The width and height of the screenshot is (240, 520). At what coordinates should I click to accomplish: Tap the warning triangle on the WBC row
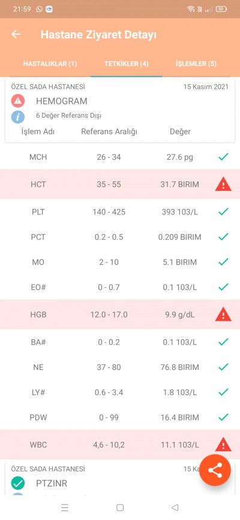pyautogui.click(x=223, y=444)
